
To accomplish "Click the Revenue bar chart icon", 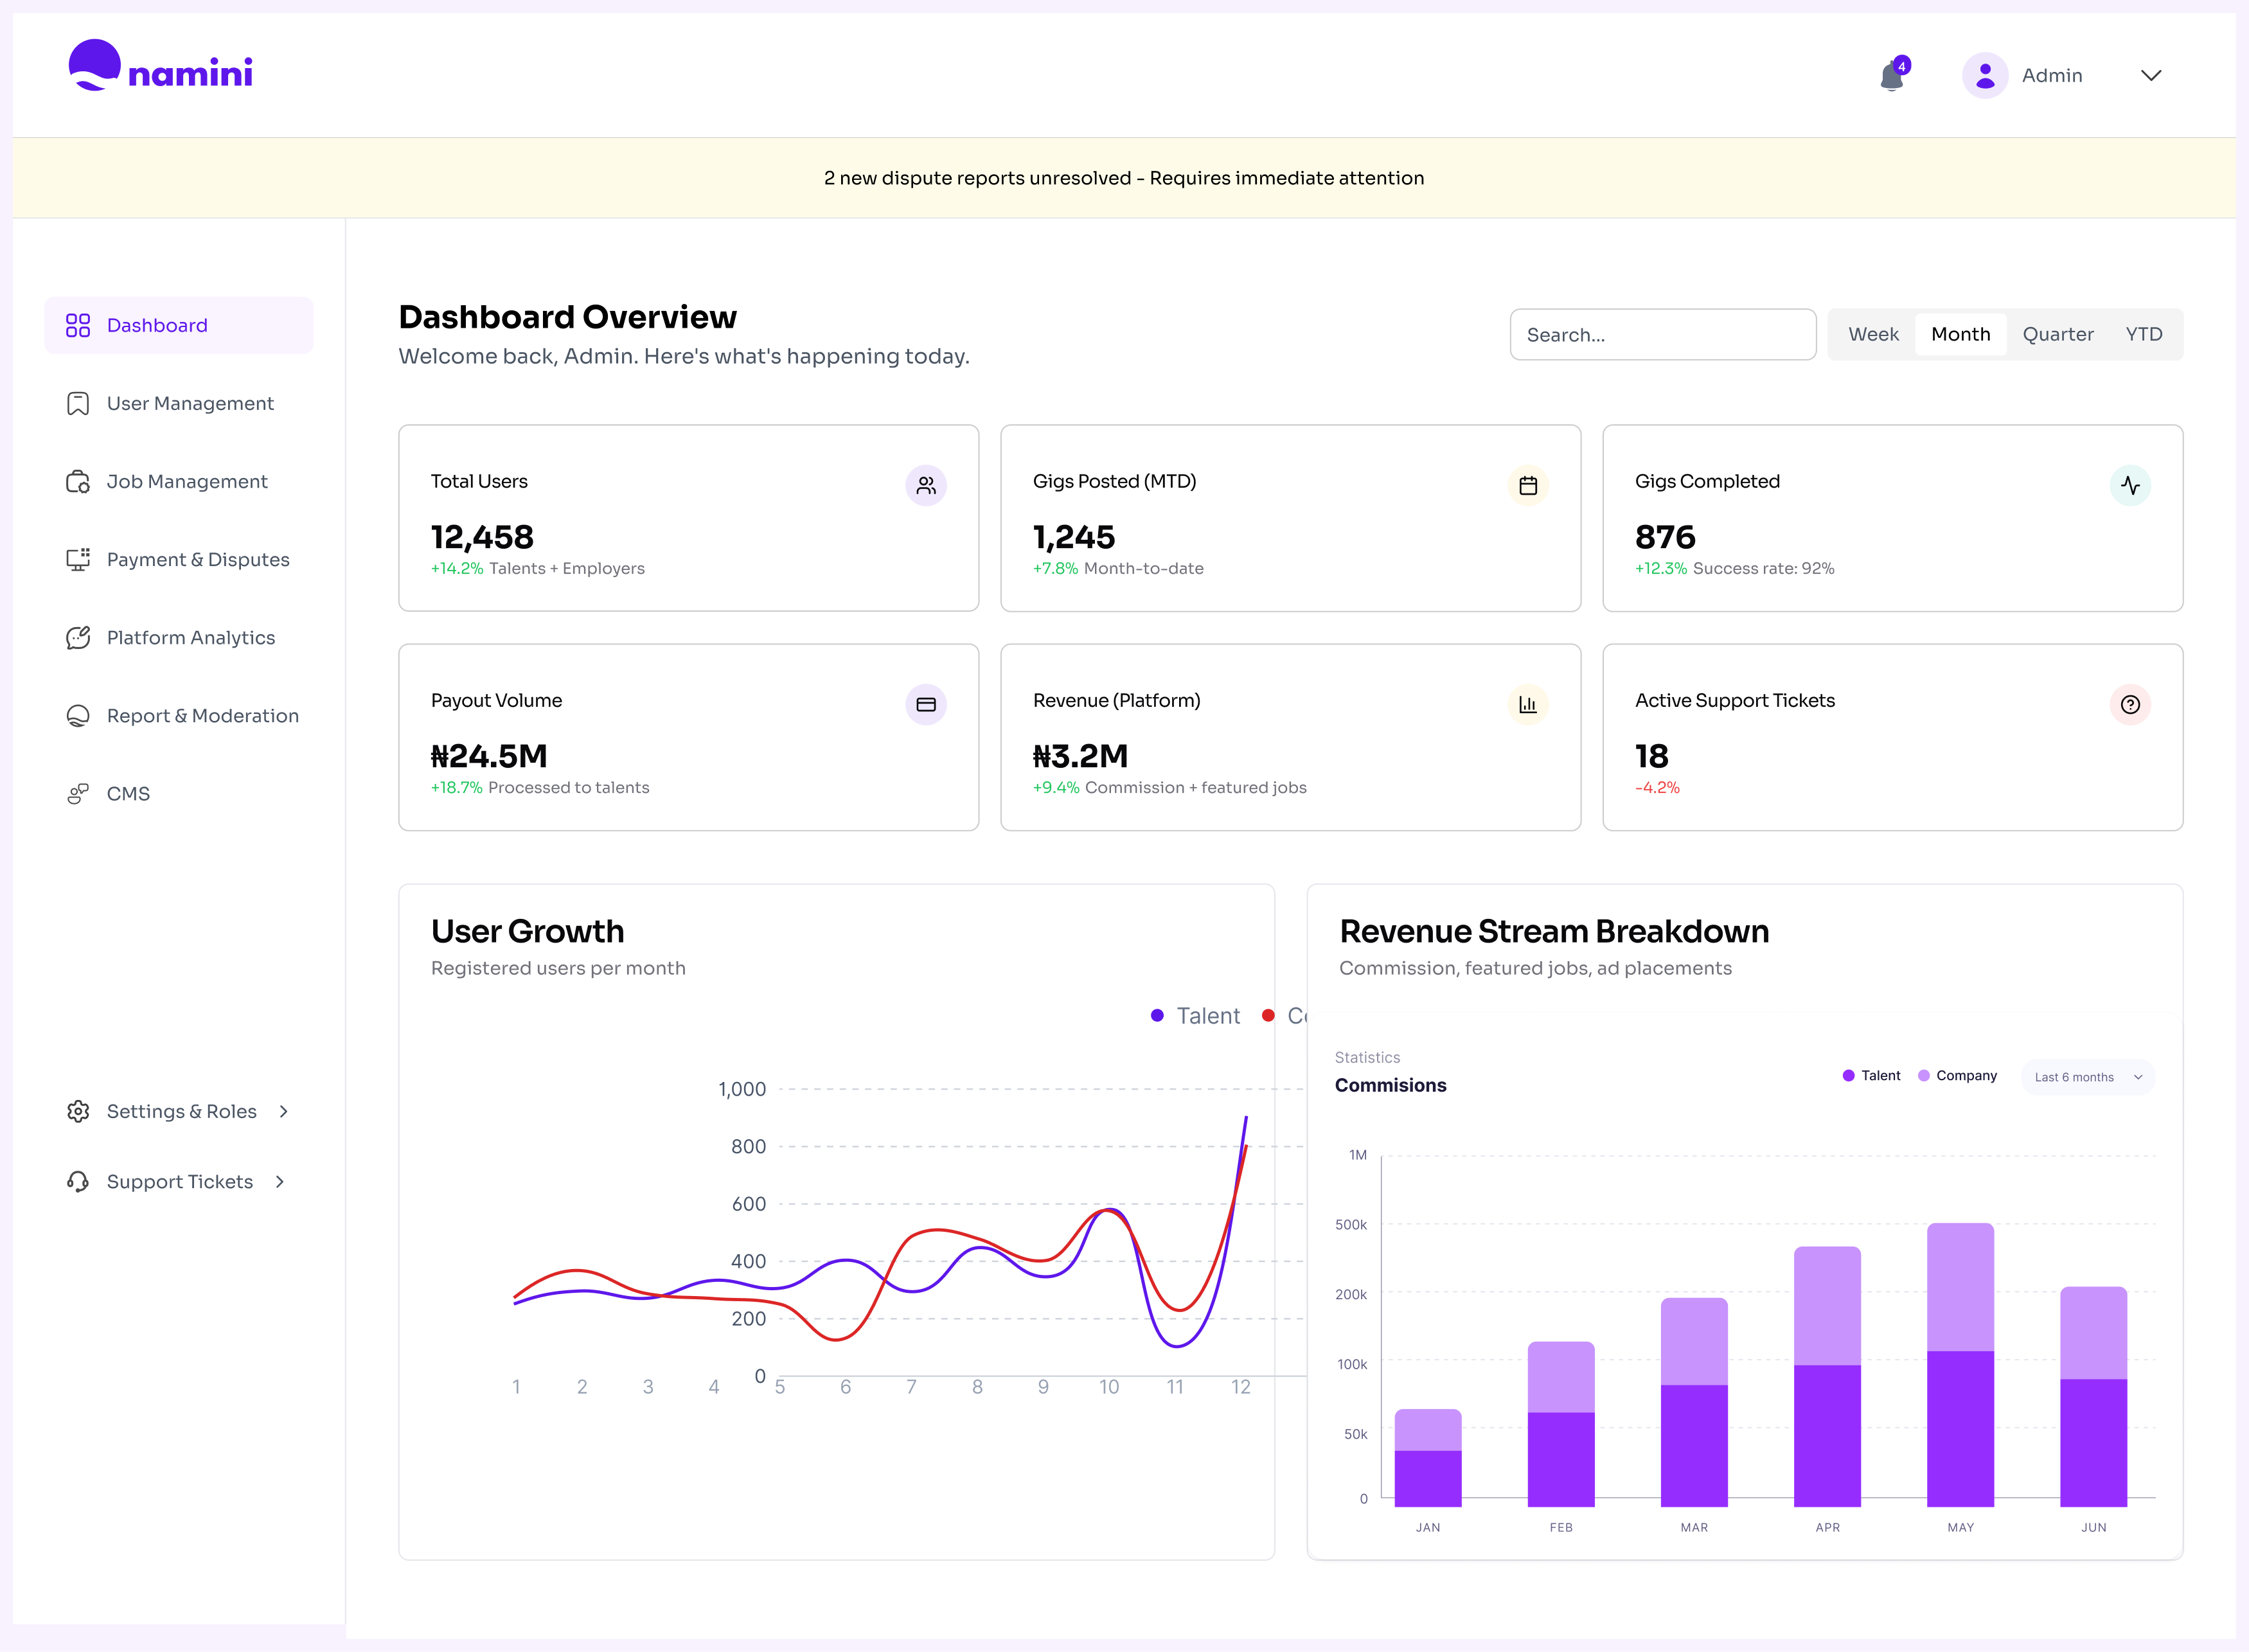I will (1528, 704).
